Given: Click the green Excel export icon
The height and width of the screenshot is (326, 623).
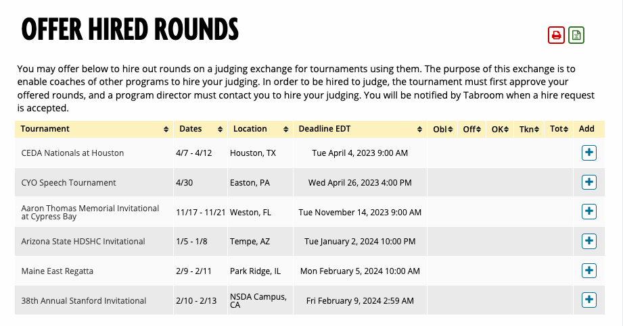Looking at the screenshot, I should (x=576, y=35).
